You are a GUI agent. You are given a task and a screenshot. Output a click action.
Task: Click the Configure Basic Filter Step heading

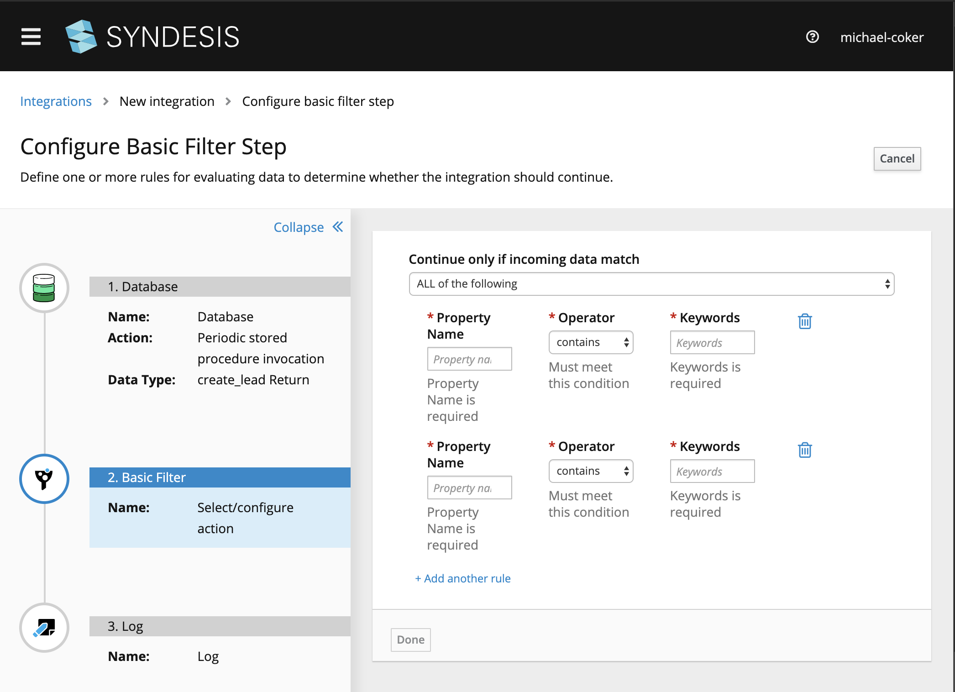(x=153, y=147)
